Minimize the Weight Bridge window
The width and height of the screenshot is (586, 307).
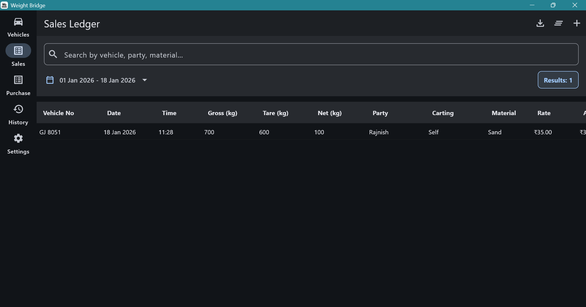coord(532,5)
